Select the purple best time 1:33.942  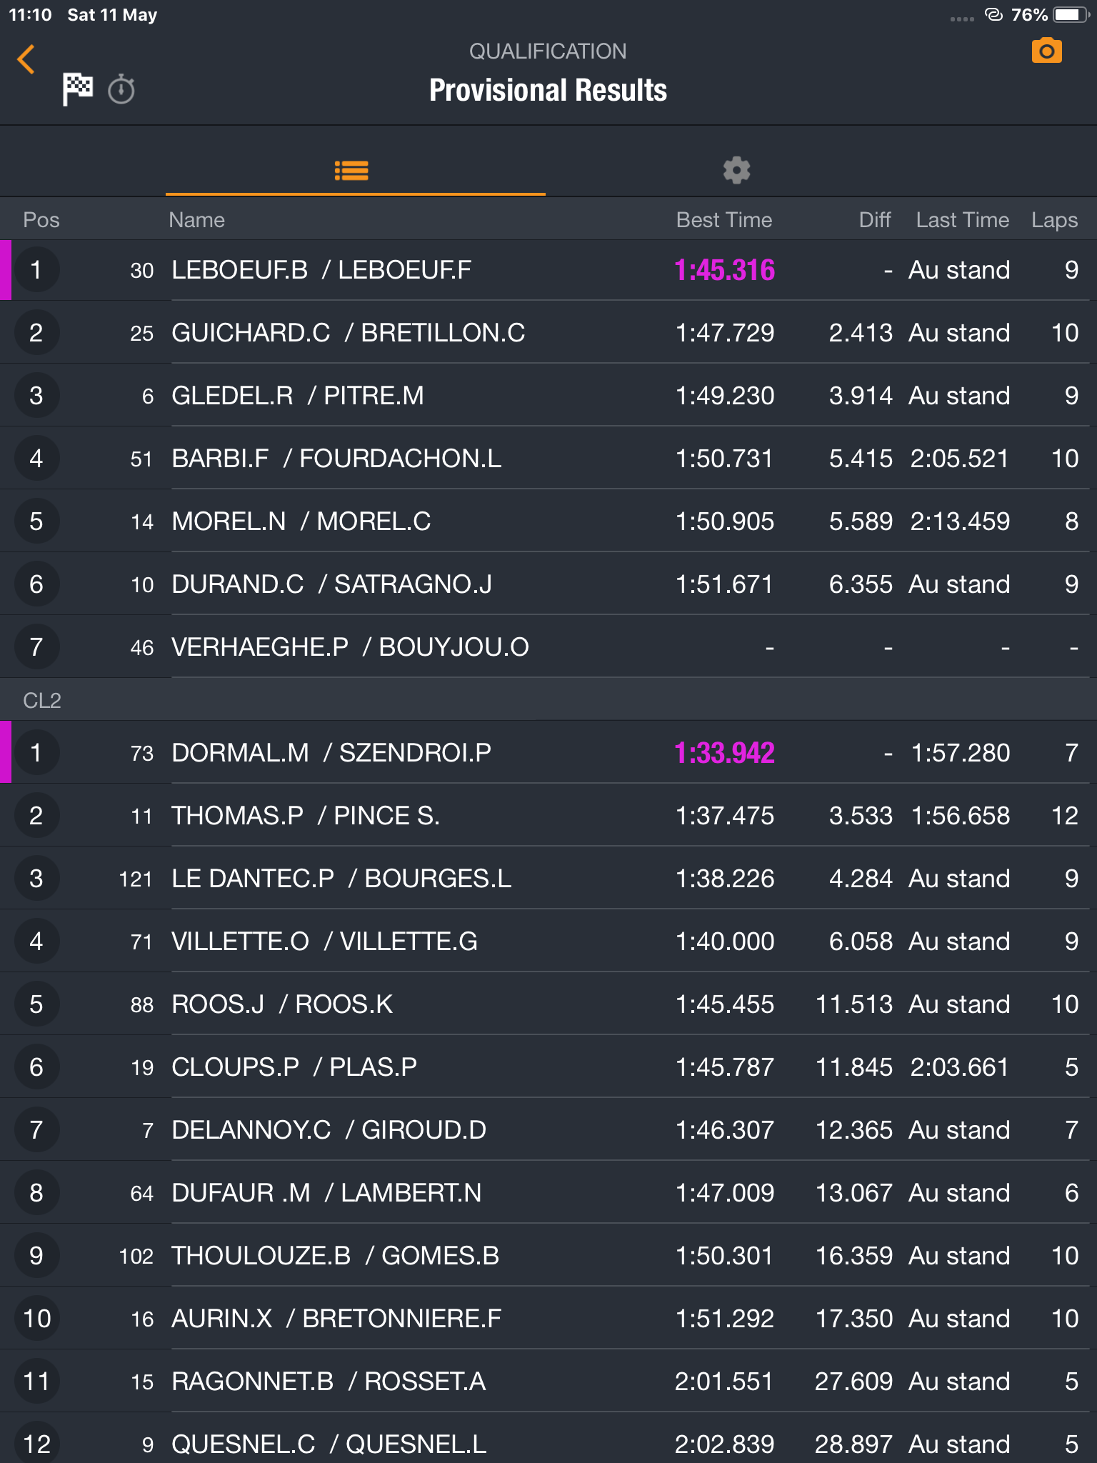click(x=724, y=753)
